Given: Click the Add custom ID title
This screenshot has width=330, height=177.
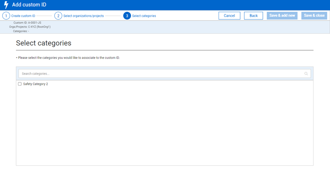Looking at the screenshot, I should tap(29, 5).
